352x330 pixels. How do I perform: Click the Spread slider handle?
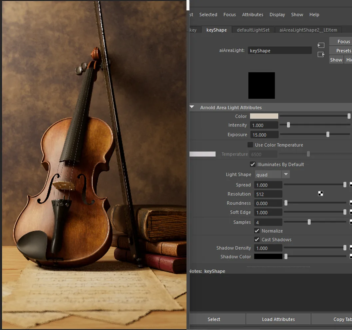pos(345,185)
